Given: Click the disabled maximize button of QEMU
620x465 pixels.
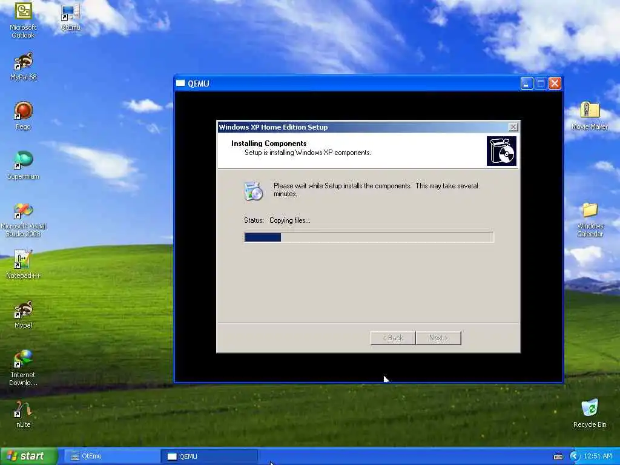Looking at the screenshot, I should click(x=541, y=84).
